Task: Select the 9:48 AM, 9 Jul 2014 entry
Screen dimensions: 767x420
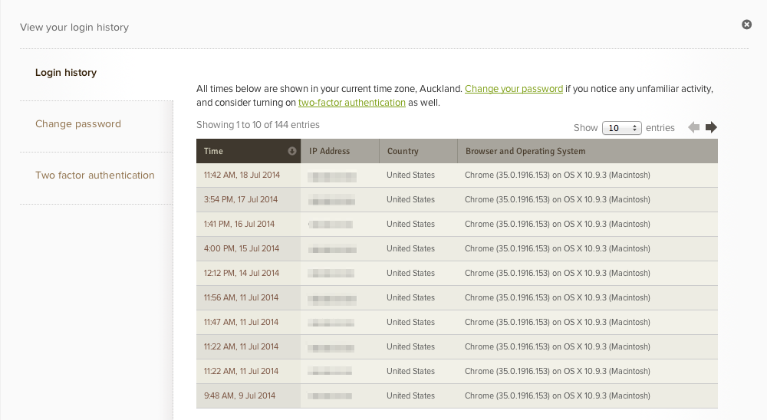Action: [x=239, y=396]
